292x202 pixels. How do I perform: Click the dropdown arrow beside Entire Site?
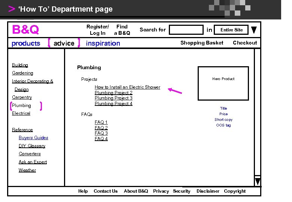(x=254, y=30)
